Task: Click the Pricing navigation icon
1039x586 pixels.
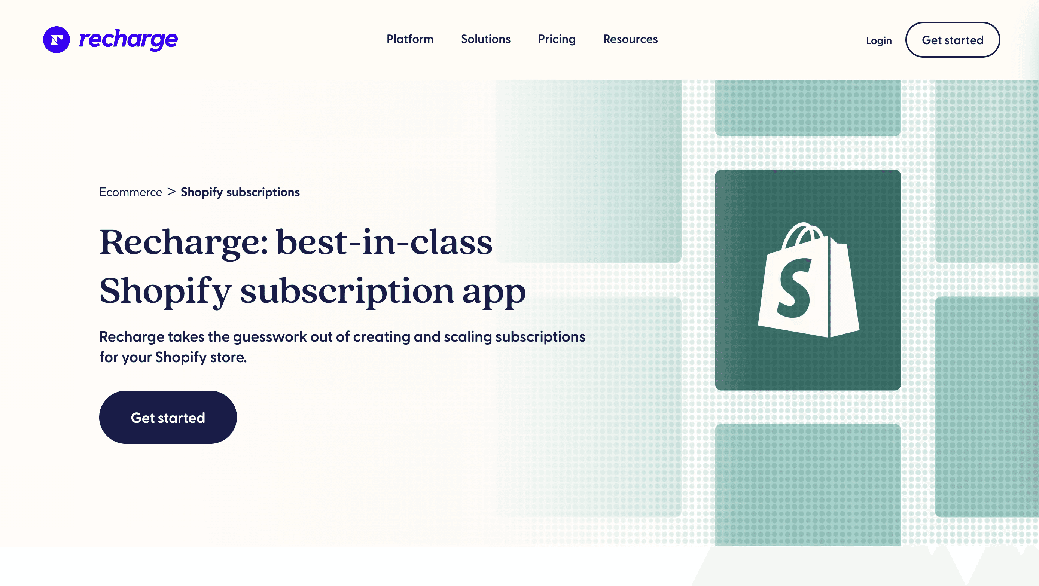Action: (557, 39)
